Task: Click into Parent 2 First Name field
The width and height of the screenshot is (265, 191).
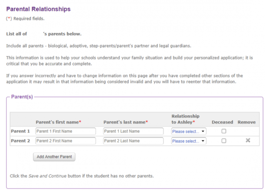Action: point(66,141)
